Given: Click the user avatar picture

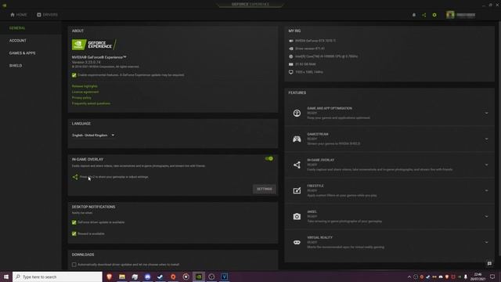Looking at the screenshot, I should click(450, 15).
